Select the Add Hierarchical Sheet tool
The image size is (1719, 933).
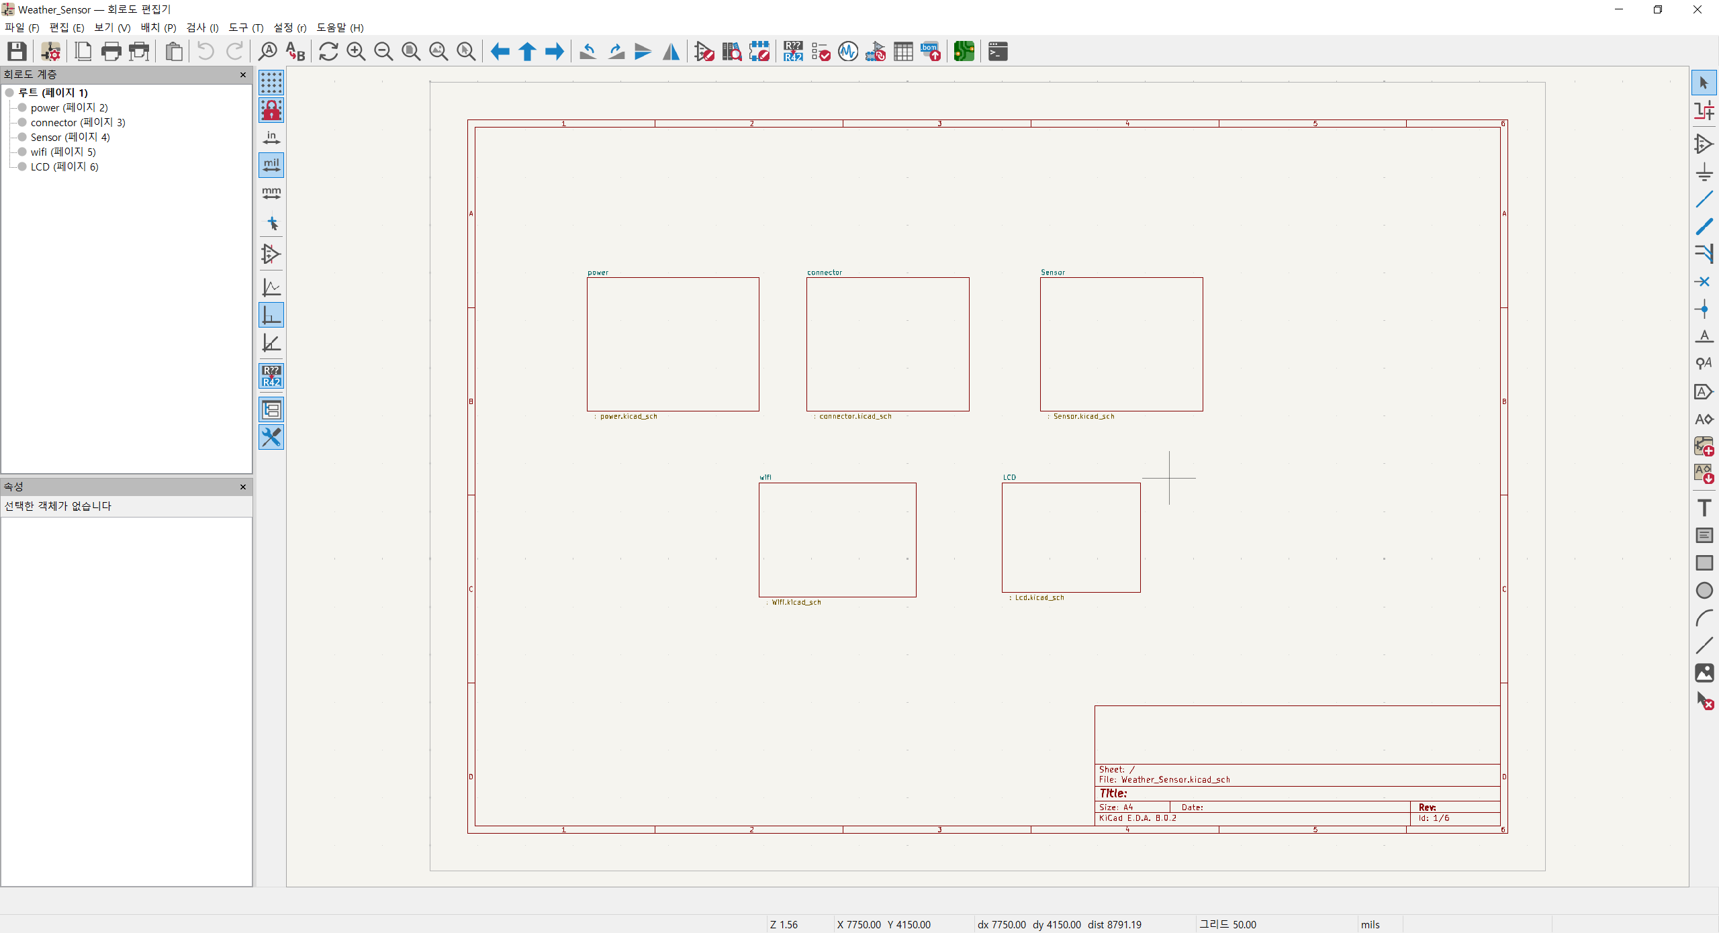[1704, 446]
